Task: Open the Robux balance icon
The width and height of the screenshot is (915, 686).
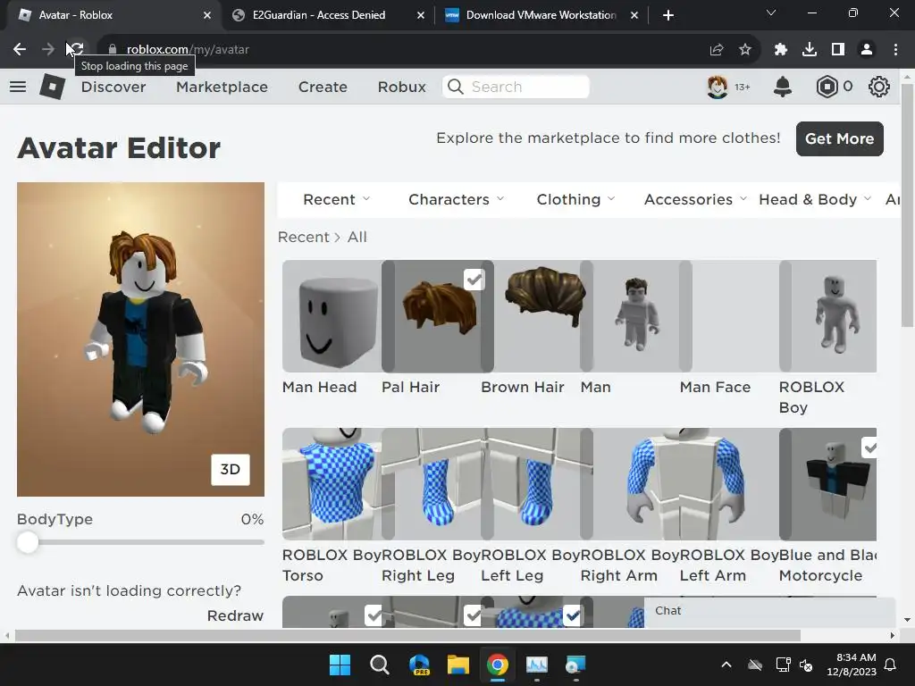Action: pos(827,87)
